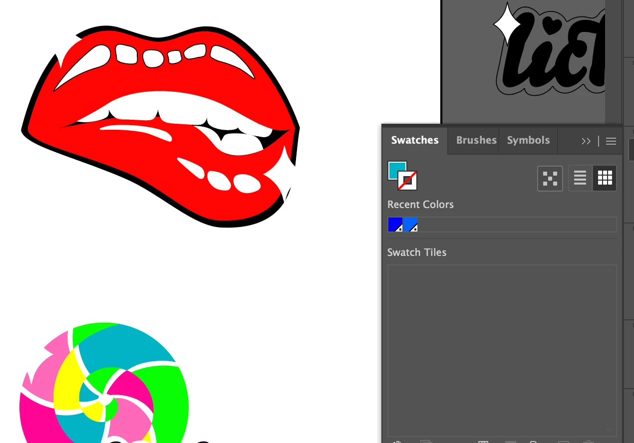Select the colorful swirl lollipop artwork

104,383
